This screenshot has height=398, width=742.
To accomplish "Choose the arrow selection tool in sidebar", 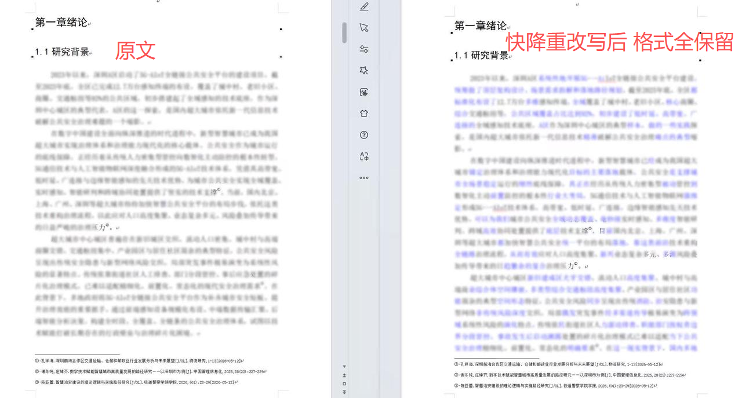I will [364, 28].
